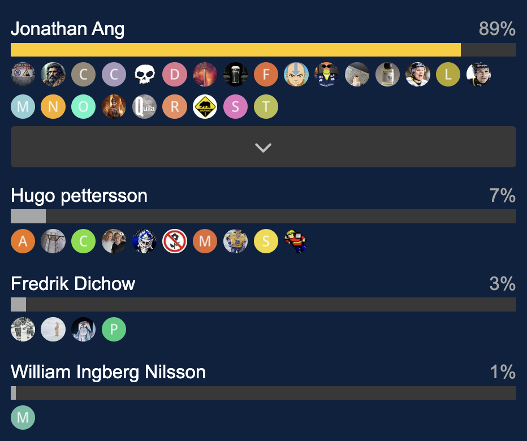Click the white skull avatar
This screenshot has height=441, width=527.
pyautogui.click(x=144, y=75)
